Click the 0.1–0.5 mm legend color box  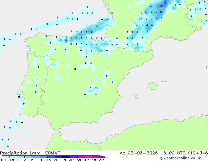pyautogui.click(x=6, y=157)
